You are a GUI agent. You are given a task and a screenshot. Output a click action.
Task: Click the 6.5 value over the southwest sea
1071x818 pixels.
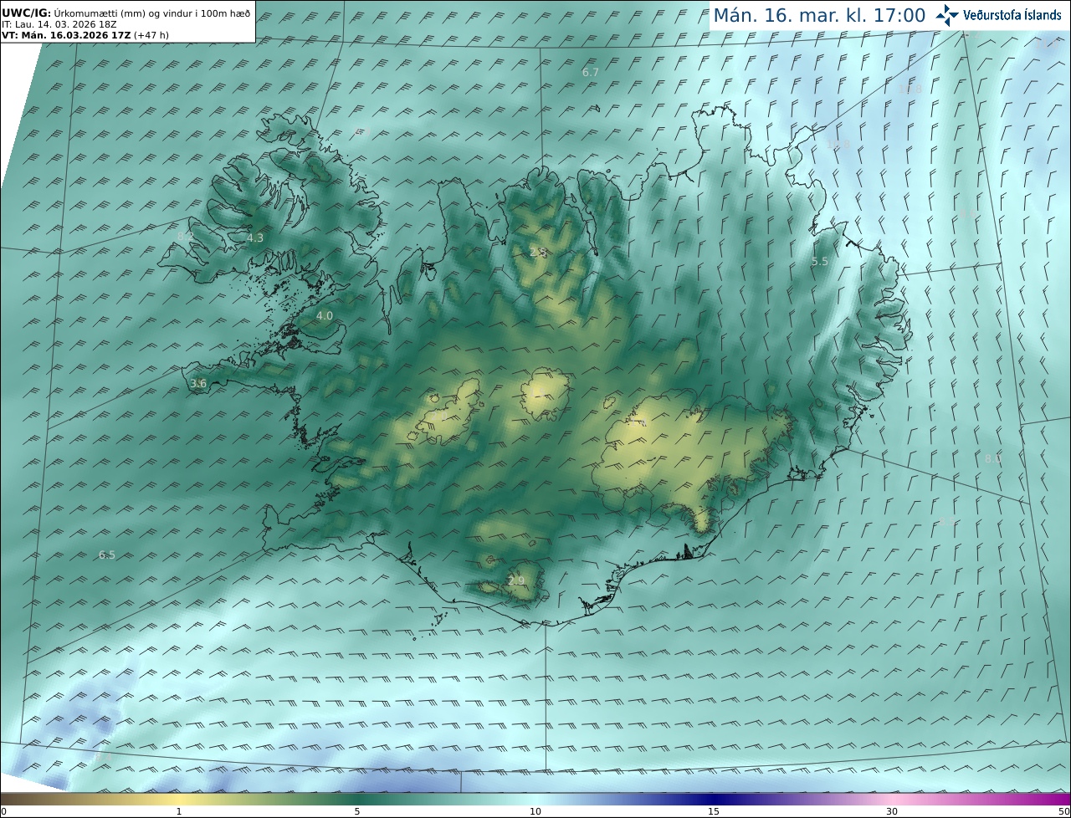[x=107, y=555]
